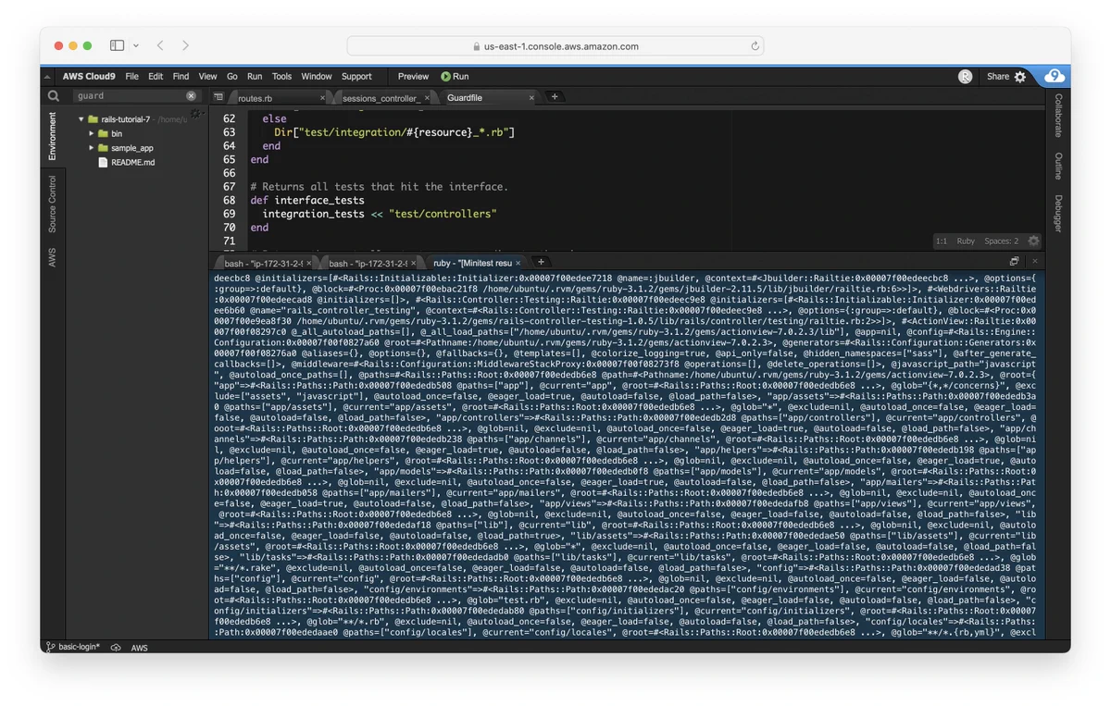This screenshot has height=706, width=1111.
Task: Open the File menu
Action: tap(131, 77)
